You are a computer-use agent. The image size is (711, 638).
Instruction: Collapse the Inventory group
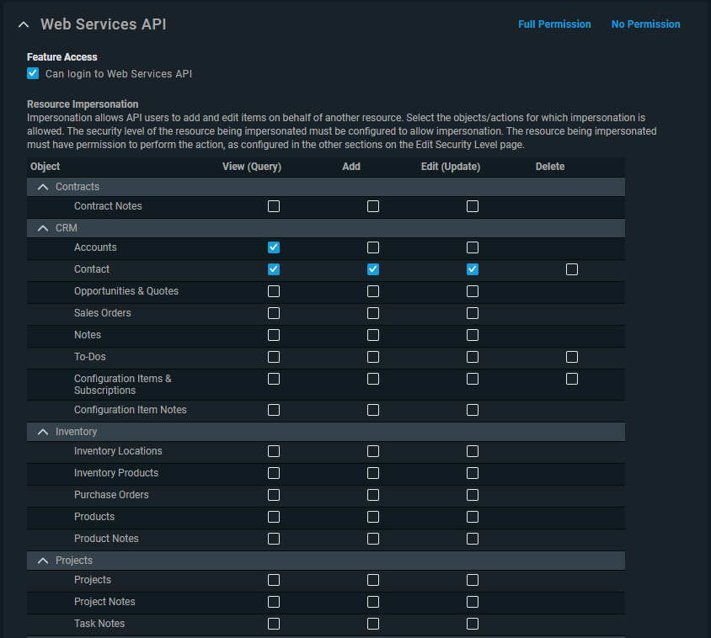pos(43,432)
